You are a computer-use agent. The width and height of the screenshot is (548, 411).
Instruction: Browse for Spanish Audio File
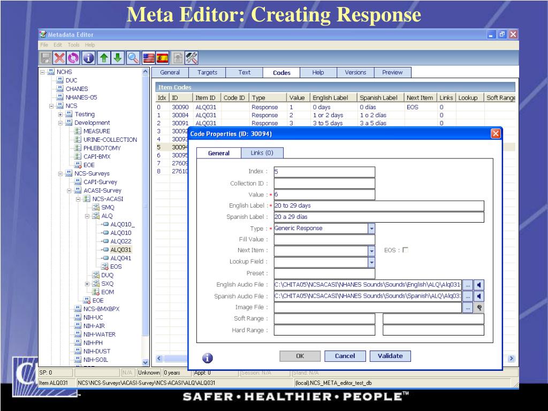[468, 296]
